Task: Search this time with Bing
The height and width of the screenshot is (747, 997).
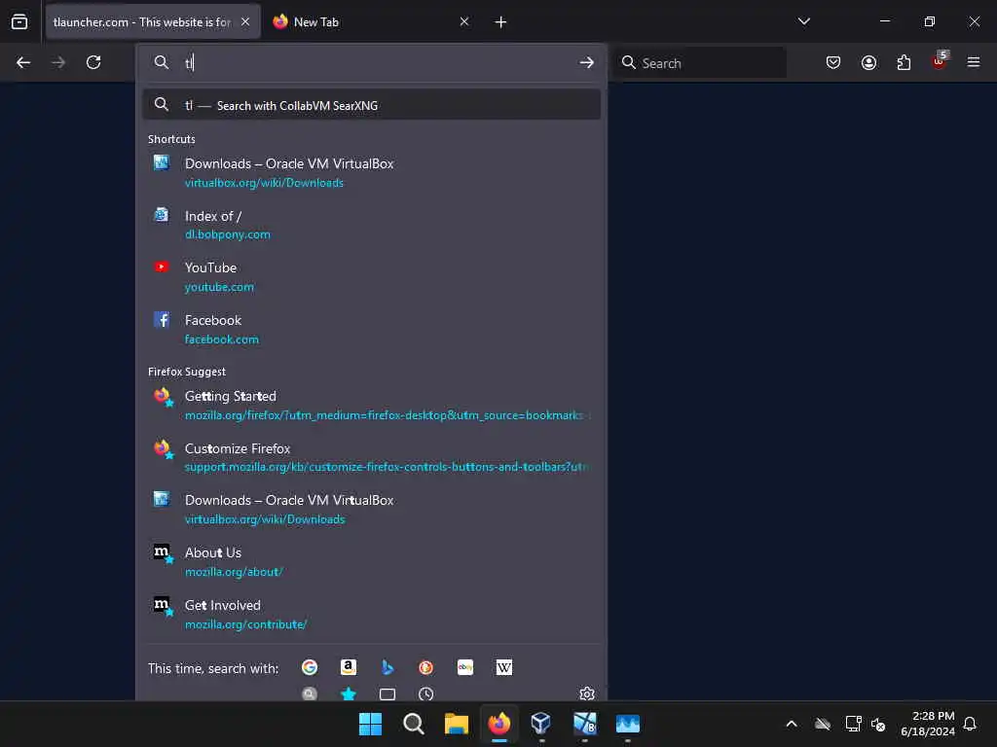Action: point(388,667)
